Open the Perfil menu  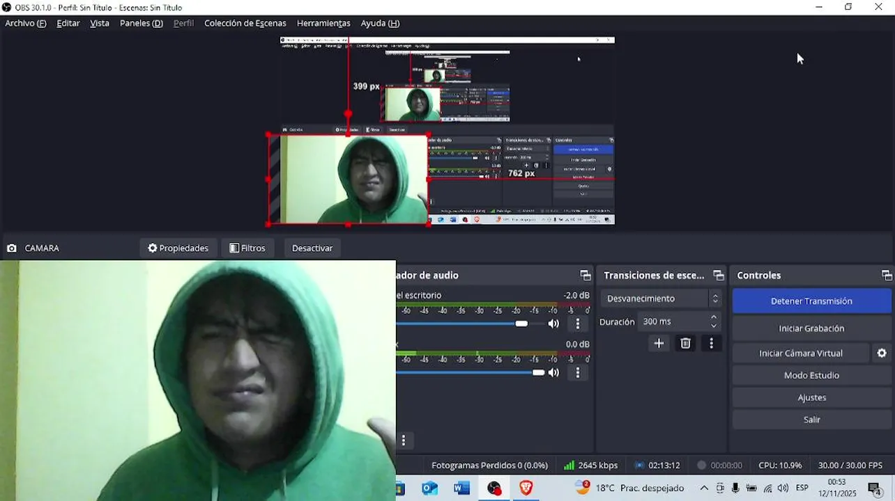pos(184,23)
